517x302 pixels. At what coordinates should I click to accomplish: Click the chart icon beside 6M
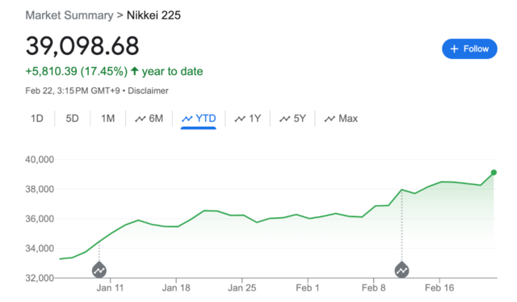(x=140, y=119)
